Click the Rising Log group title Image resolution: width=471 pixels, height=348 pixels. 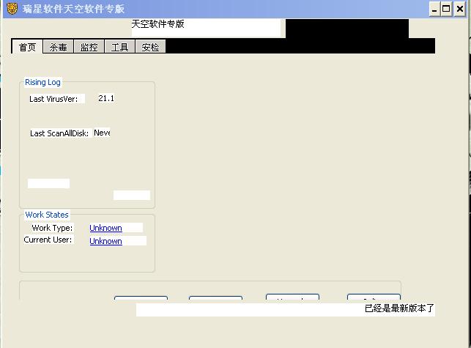[42, 82]
